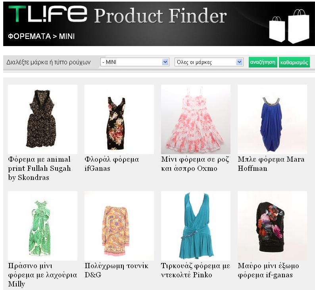This screenshot has width=315, height=290.
Task: Click the Φλοράλ φόρεμα ifGanas title link
Action: coord(112,164)
